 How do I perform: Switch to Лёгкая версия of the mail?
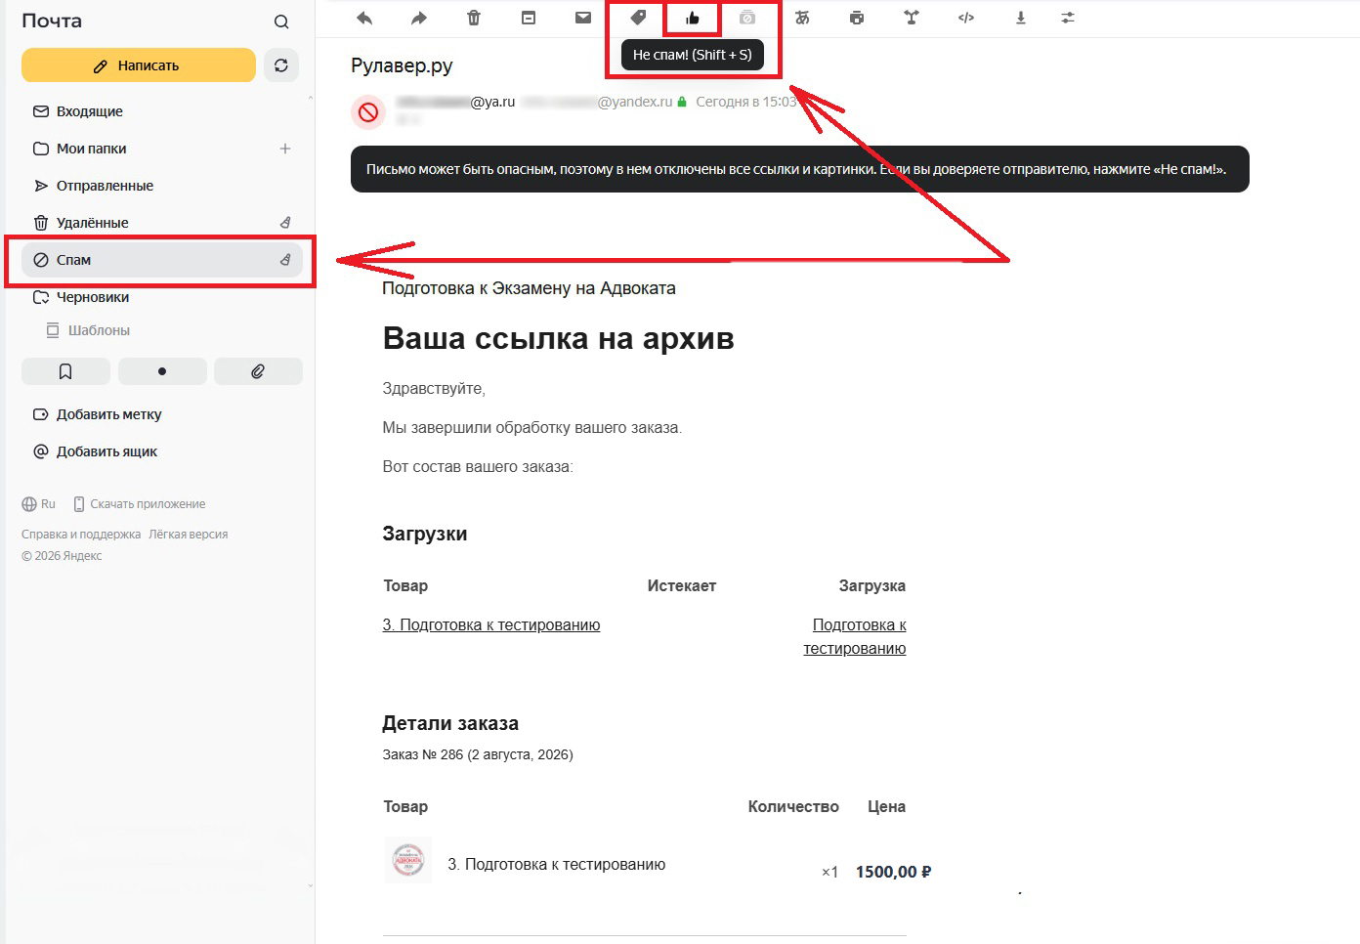(189, 535)
